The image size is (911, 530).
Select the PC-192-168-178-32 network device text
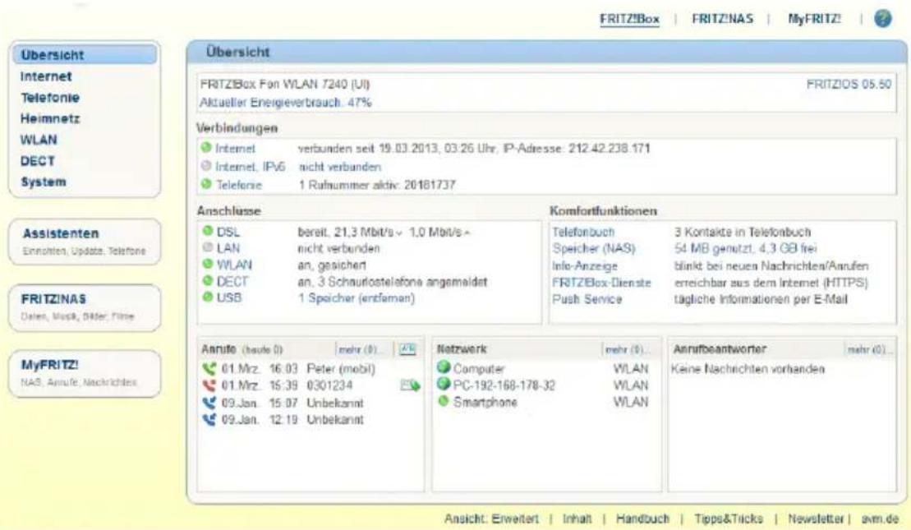pos(504,385)
